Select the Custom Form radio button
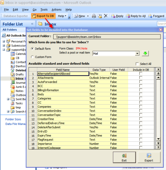 (x=32, y=57)
